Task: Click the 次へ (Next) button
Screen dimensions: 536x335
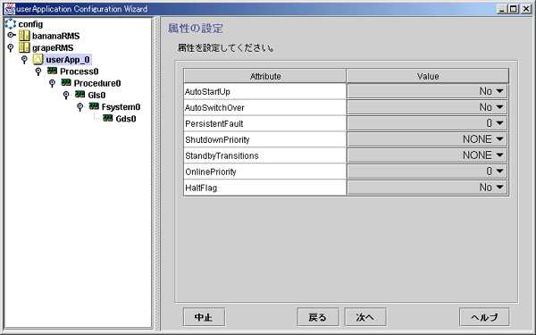Action: pos(365,317)
